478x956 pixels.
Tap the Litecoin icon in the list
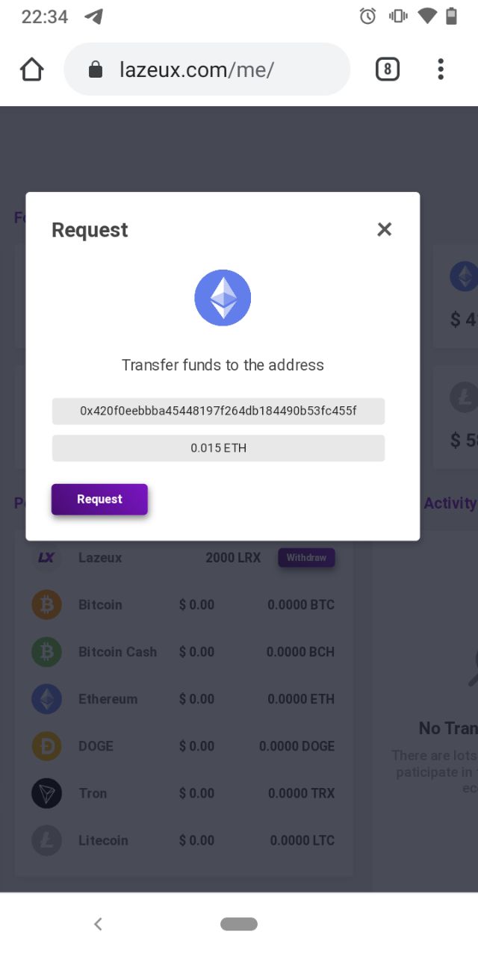tap(46, 840)
